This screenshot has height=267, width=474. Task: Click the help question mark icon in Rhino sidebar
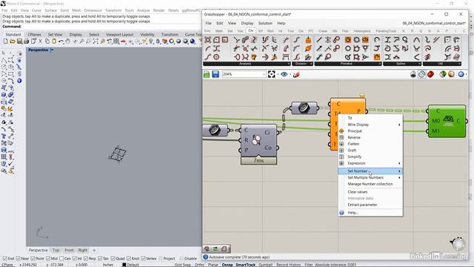click(x=19, y=81)
